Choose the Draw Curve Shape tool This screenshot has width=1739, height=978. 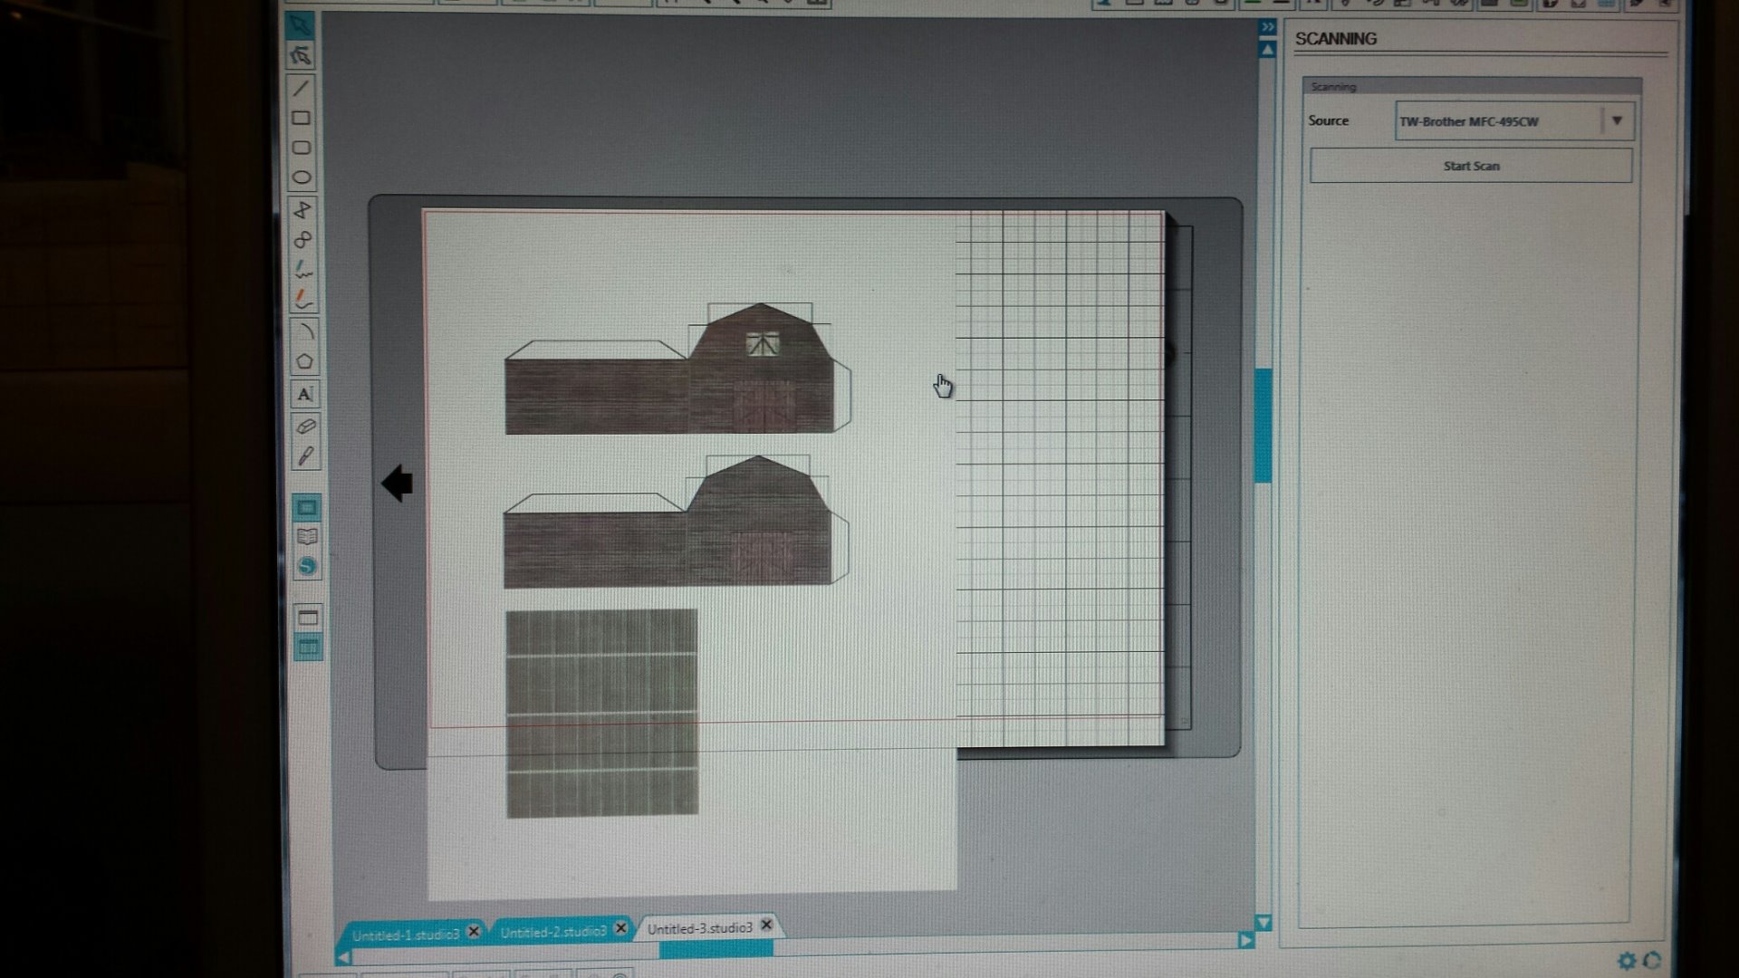[x=303, y=239]
